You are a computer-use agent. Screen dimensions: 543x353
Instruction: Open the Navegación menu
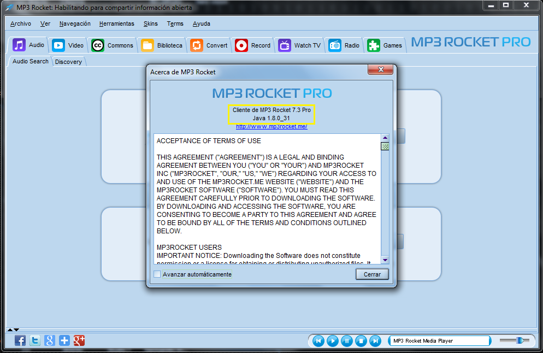click(x=75, y=23)
